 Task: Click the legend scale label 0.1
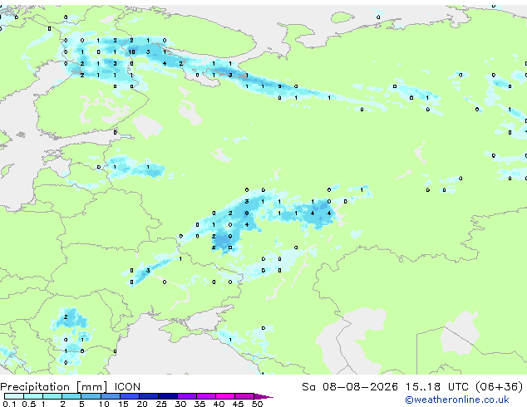9,404
